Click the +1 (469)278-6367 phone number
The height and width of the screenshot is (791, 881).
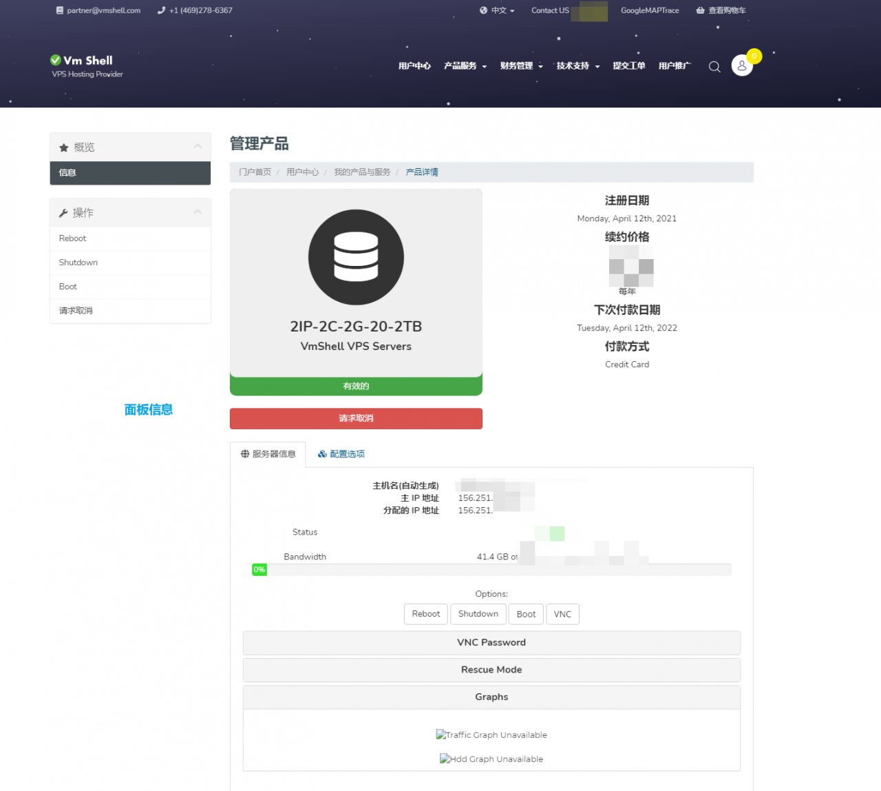tap(201, 10)
